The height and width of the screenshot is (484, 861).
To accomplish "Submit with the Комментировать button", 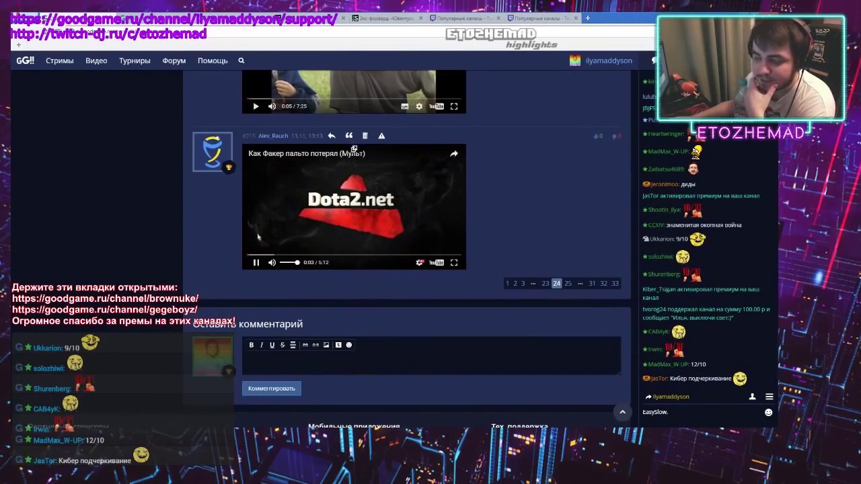I will click(x=272, y=389).
